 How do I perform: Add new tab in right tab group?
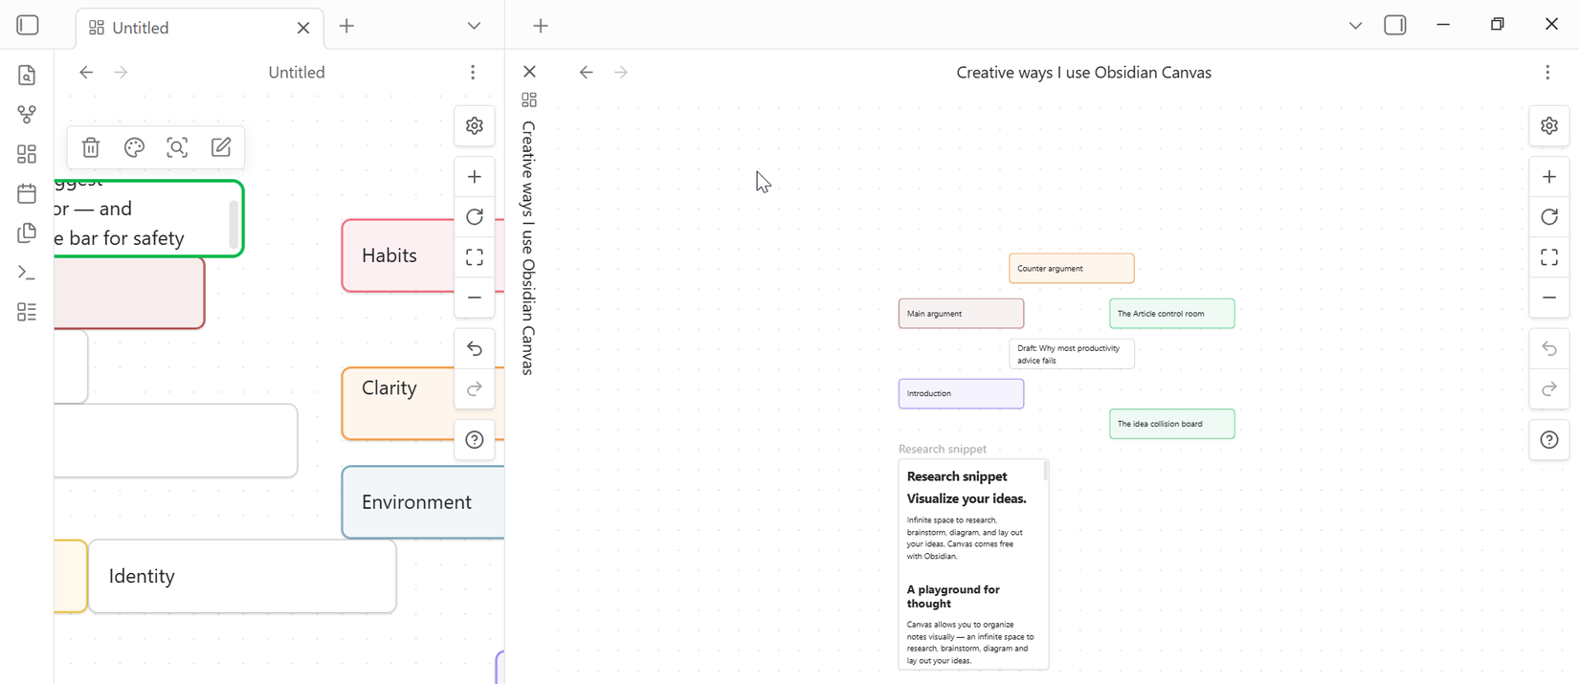pyautogui.click(x=541, y=26)
